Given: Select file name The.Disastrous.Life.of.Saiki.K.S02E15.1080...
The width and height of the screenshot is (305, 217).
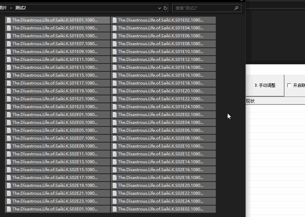Looking at the screenshot, I should [x=55, y=170].
